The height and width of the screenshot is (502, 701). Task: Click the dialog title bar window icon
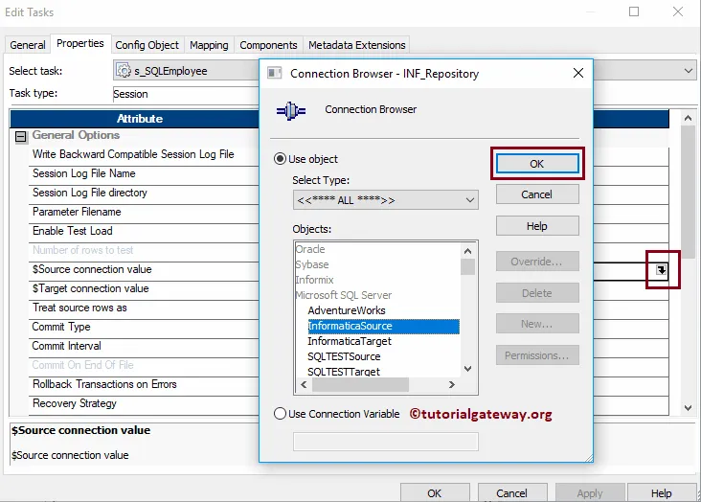(x=274, y=73)
